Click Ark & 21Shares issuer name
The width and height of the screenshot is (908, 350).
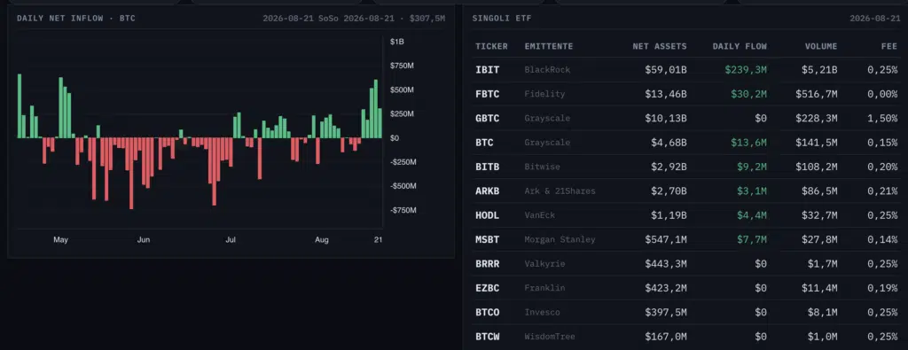click(560, 191)
